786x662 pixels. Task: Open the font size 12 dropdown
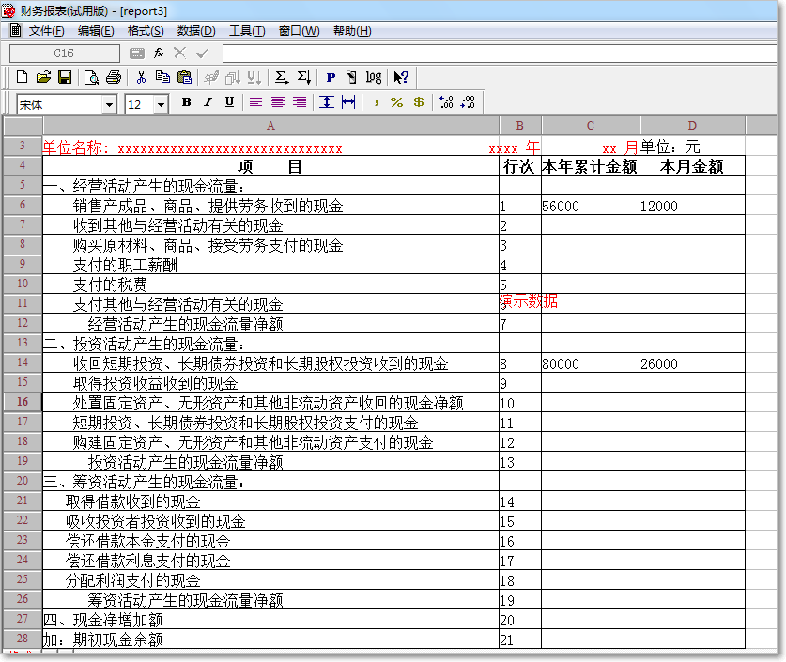[x=161, y=102]
